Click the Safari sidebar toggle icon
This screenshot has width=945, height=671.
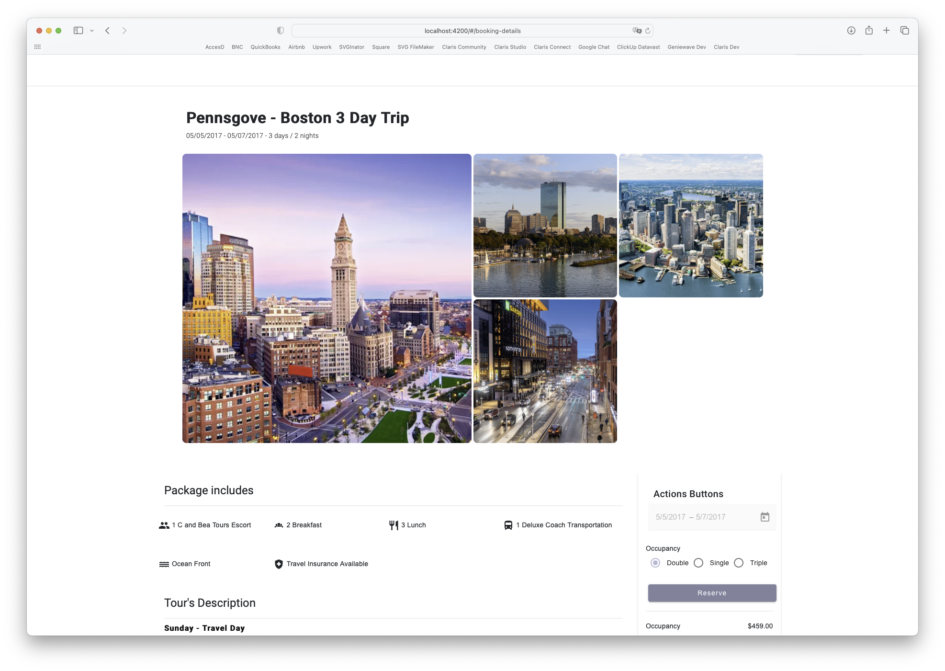(79, 31)
